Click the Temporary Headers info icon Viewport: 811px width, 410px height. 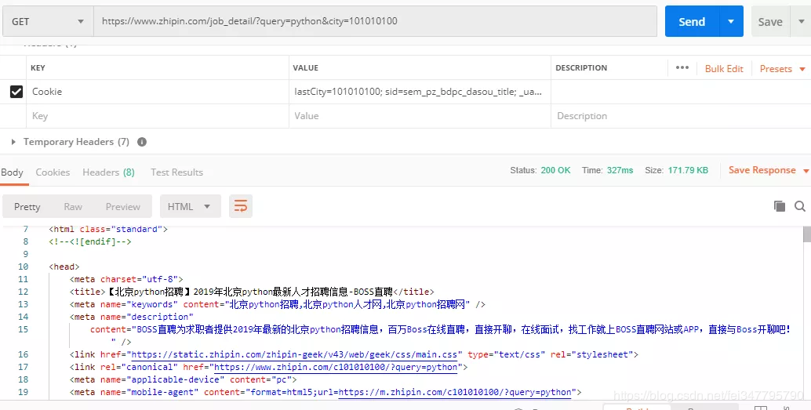point(142,142)
